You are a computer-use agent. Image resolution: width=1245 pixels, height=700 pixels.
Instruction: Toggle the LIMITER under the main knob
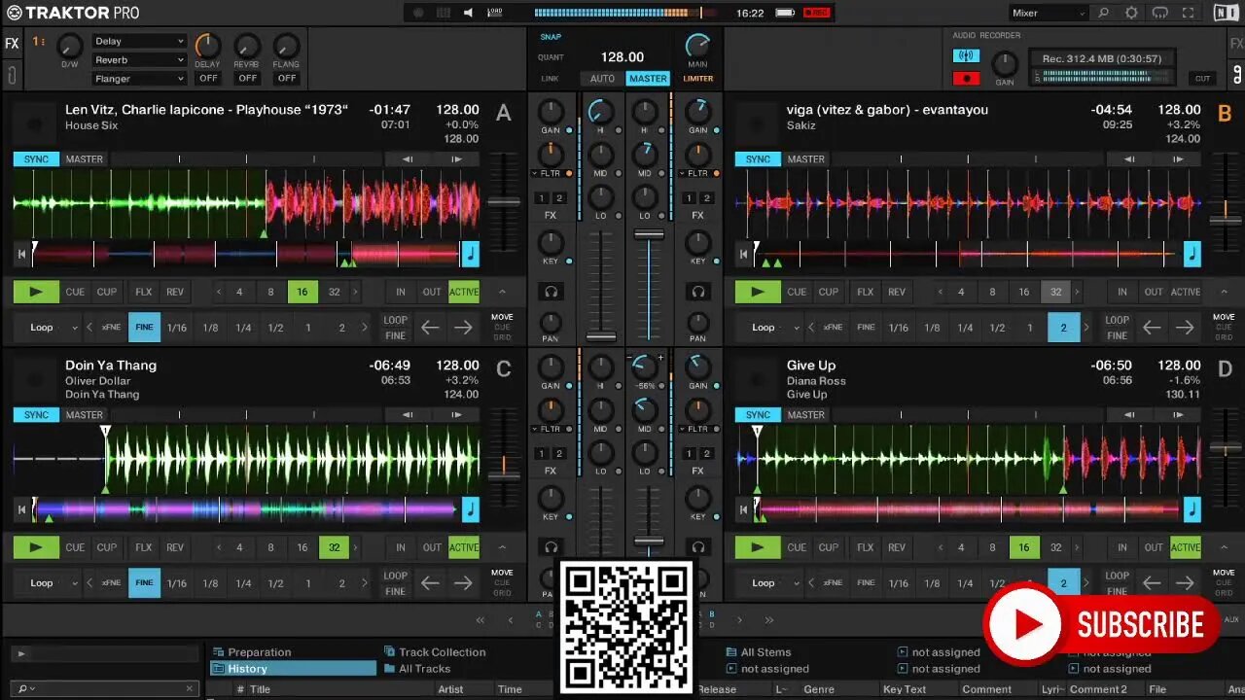click(697, 79)
